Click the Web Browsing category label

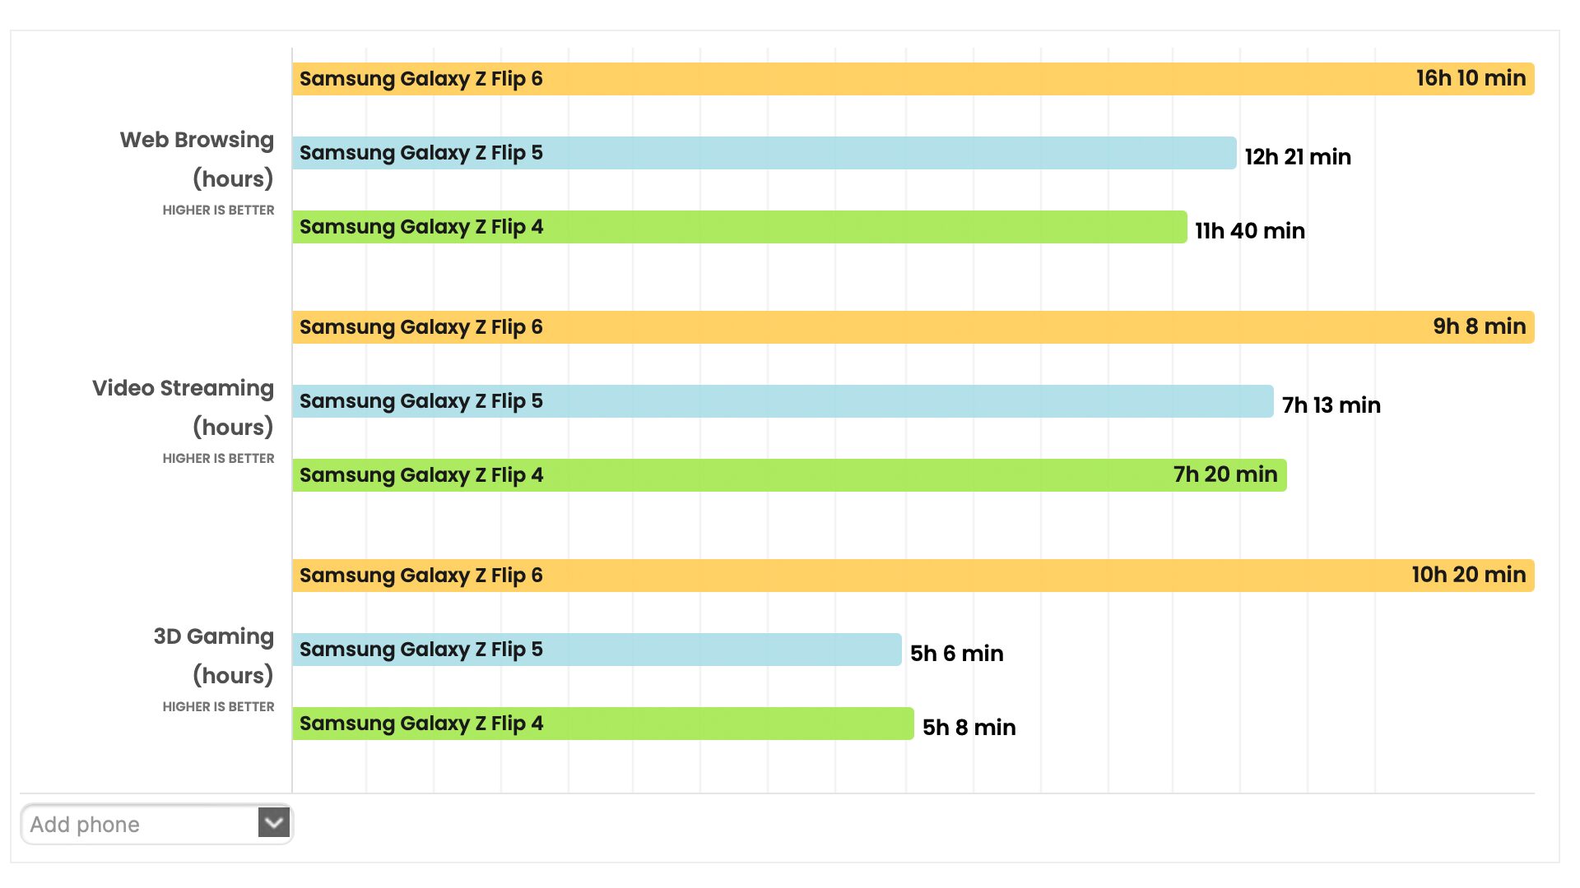197,141
